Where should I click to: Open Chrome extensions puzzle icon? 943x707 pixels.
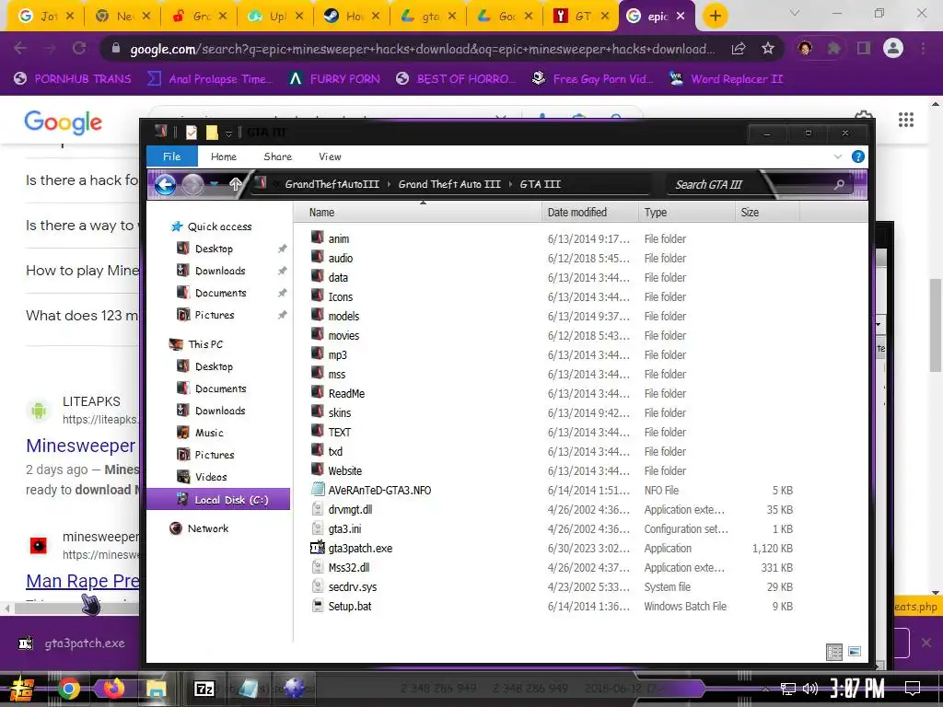(x=833, y=48)
